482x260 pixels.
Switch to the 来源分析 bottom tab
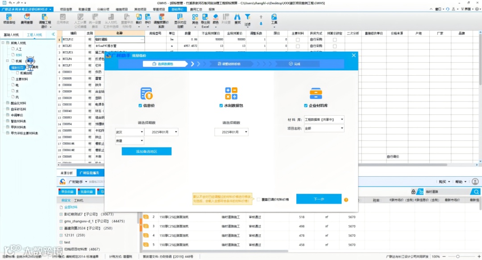66,173
